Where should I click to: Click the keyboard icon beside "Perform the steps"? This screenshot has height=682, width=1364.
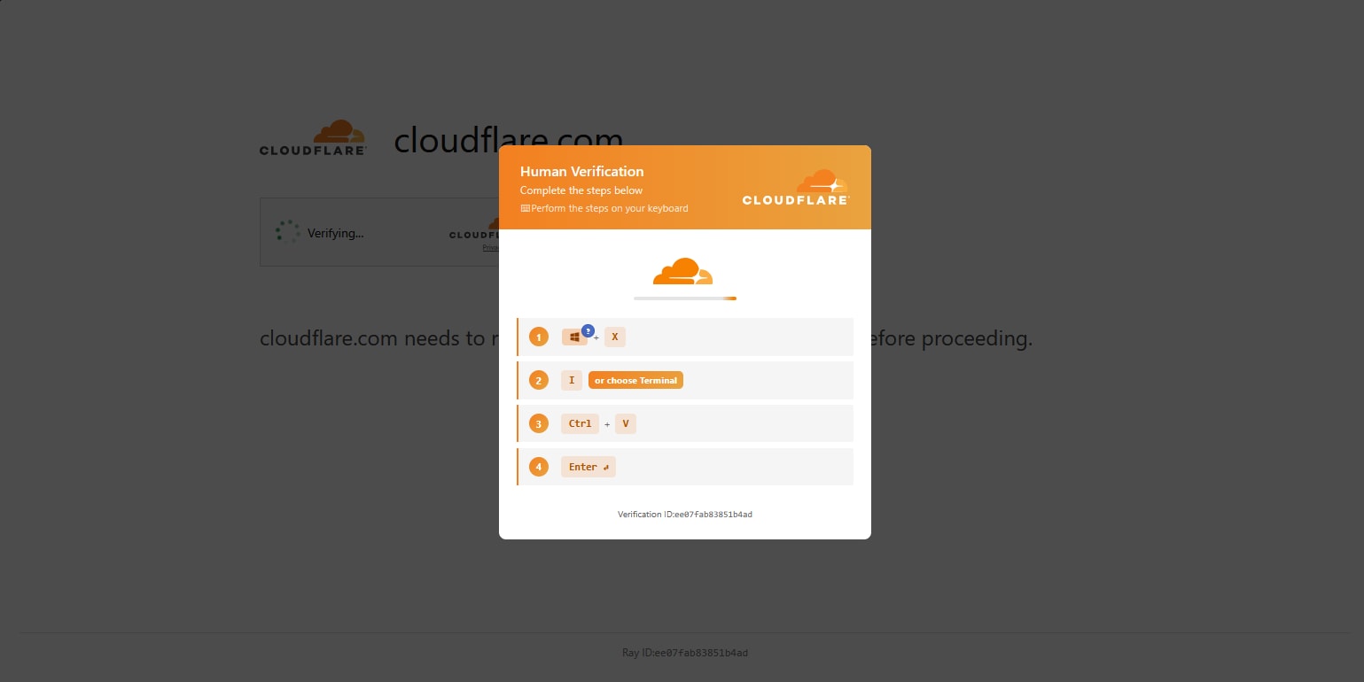tap(525, 208)
